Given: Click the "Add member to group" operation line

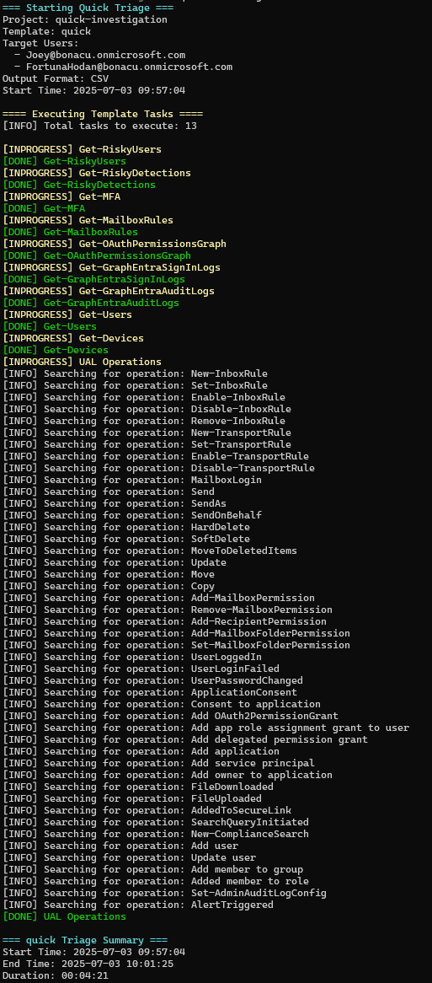Looking at the screenshot, I should pos(152,870).
